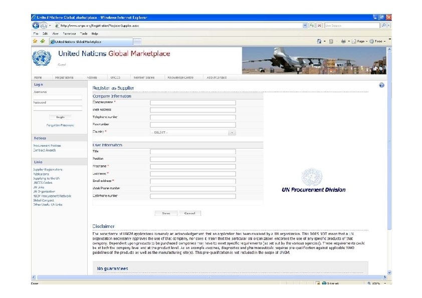Click the UN emblem logo in header
This screenshot has width=422, height=298.
coord(42,58)
